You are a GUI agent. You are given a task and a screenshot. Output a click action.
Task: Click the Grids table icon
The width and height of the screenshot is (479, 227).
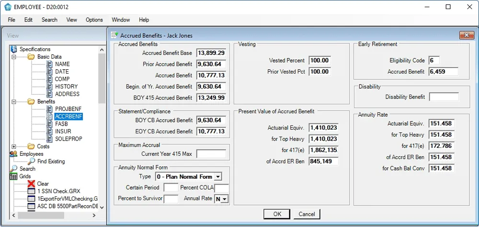(x=13, y=176)
